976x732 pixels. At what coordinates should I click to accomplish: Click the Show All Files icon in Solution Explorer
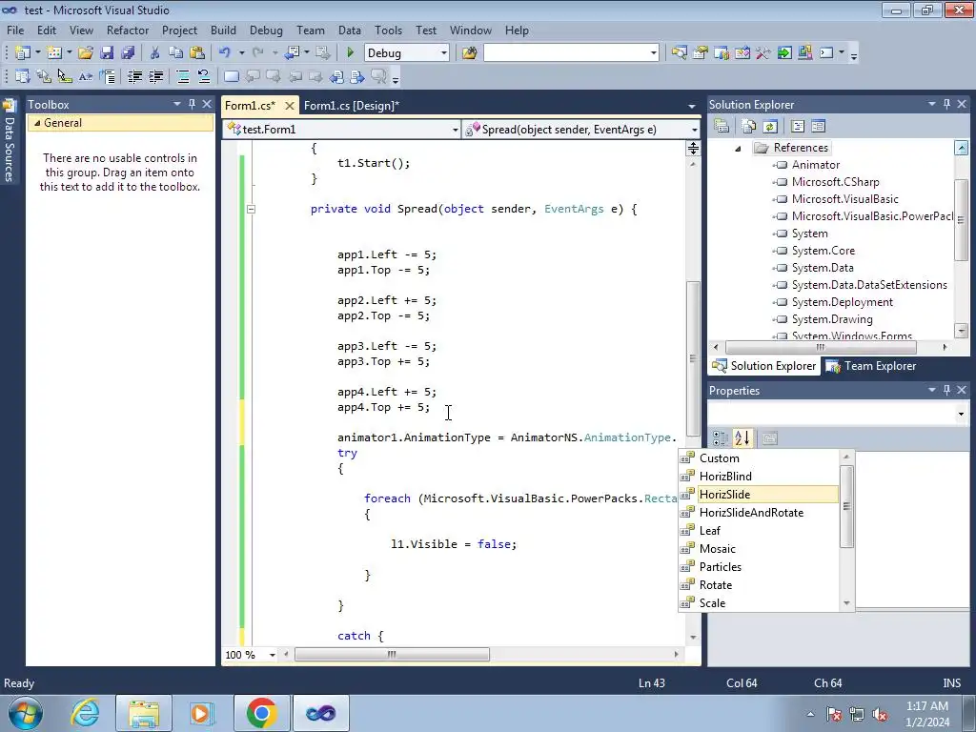coord(749,127)
